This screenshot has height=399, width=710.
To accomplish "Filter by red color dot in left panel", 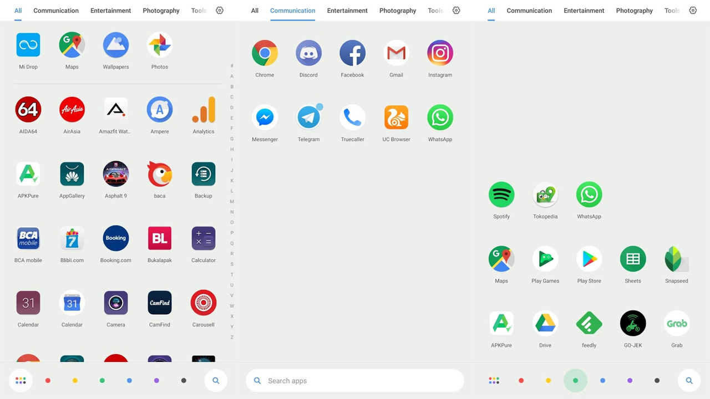I will (x=48, y=381).
